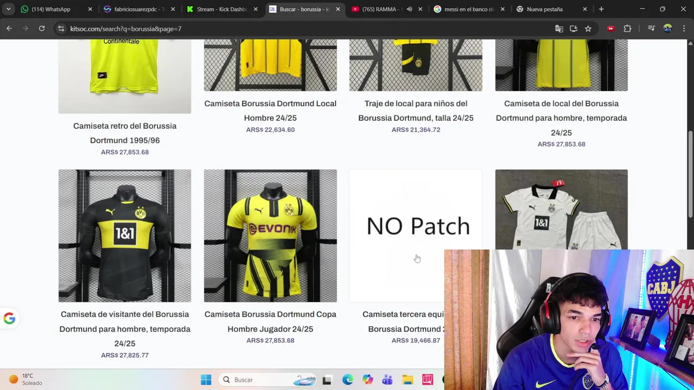Click the retro Continentale yellow jersey image
694x390 pixels.
click(125, 76)
